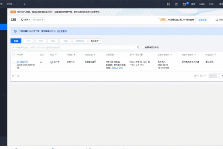Click the layout panel icon in top bar
The image size is (223, 149).
click(176, 4)
